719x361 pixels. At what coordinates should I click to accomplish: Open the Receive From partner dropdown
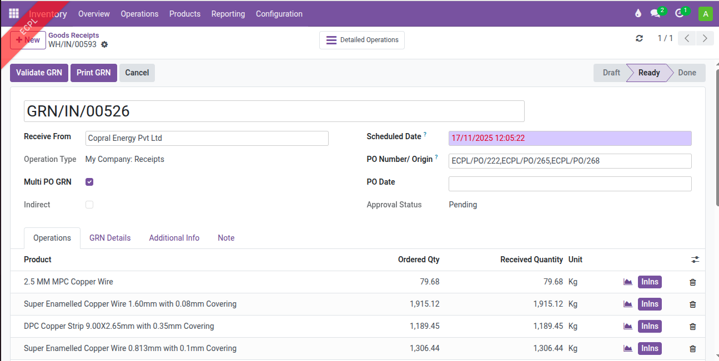coord(207,138)
